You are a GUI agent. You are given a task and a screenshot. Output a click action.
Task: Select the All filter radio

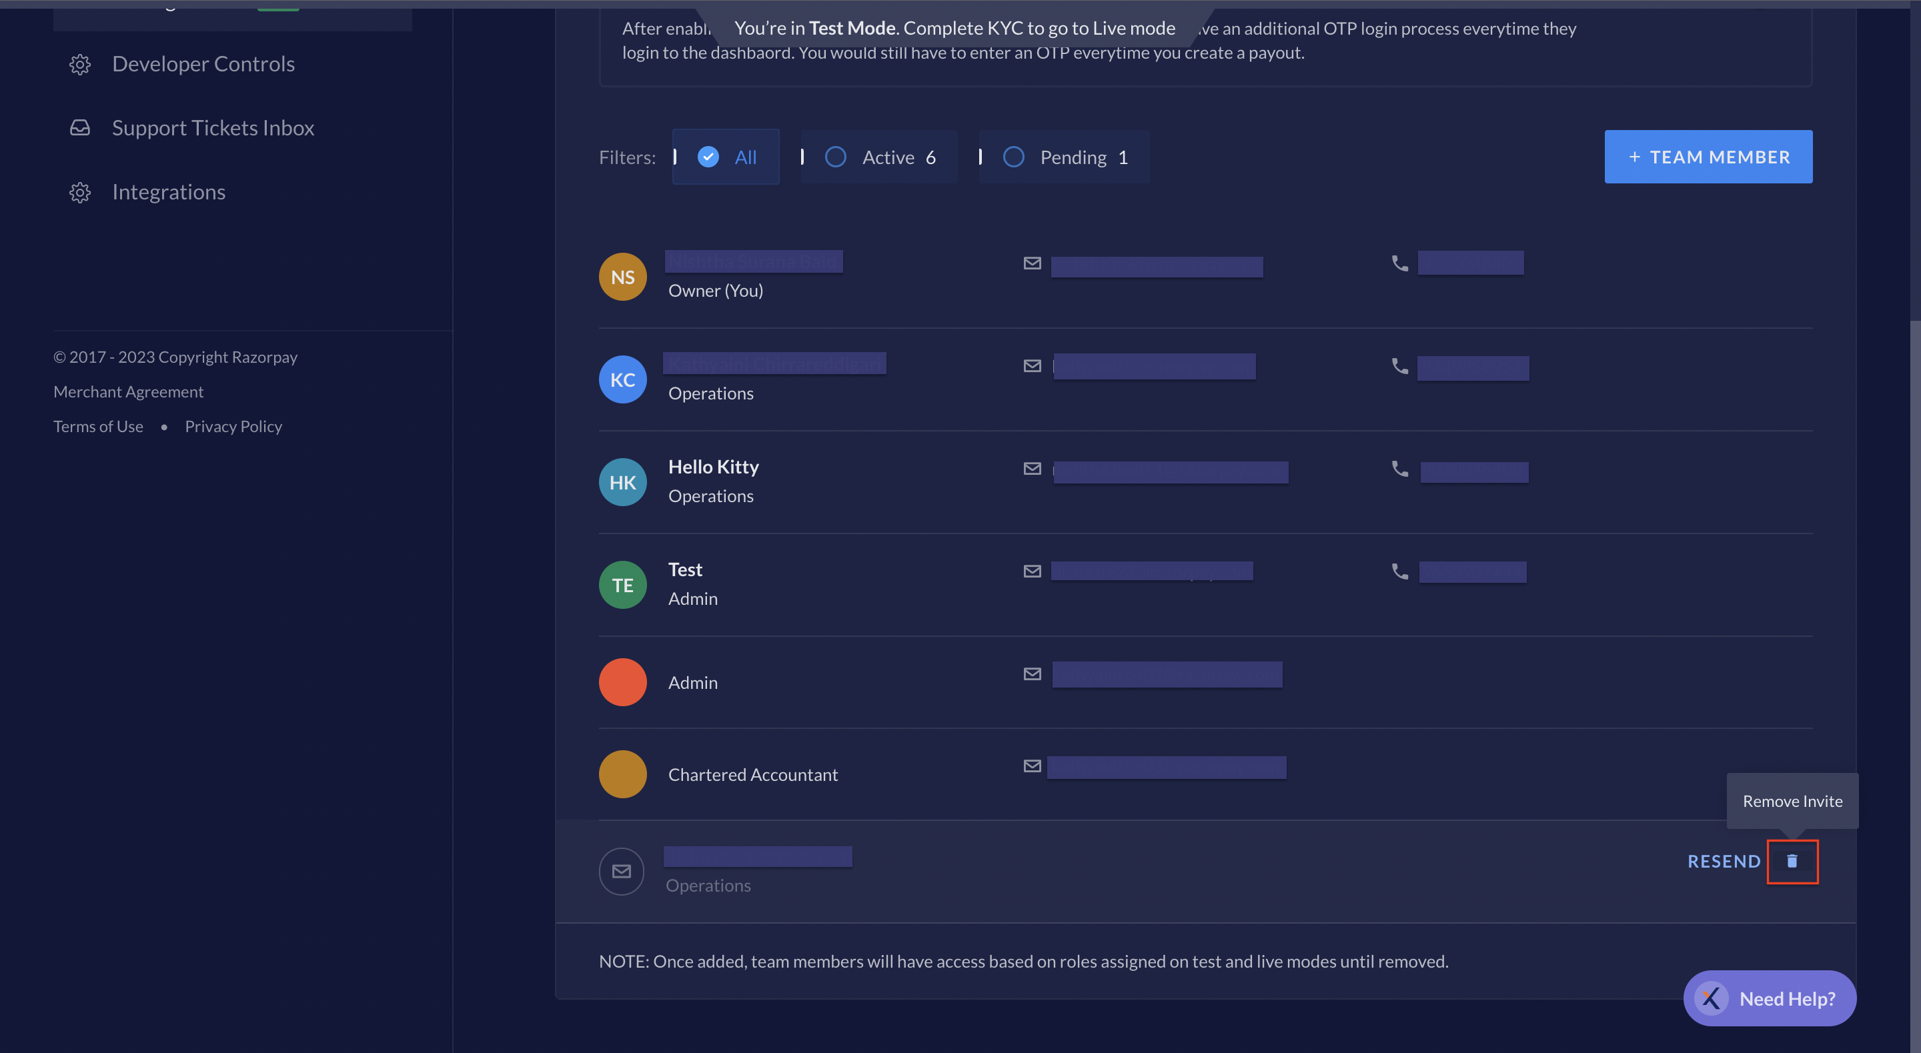point(708,157)
